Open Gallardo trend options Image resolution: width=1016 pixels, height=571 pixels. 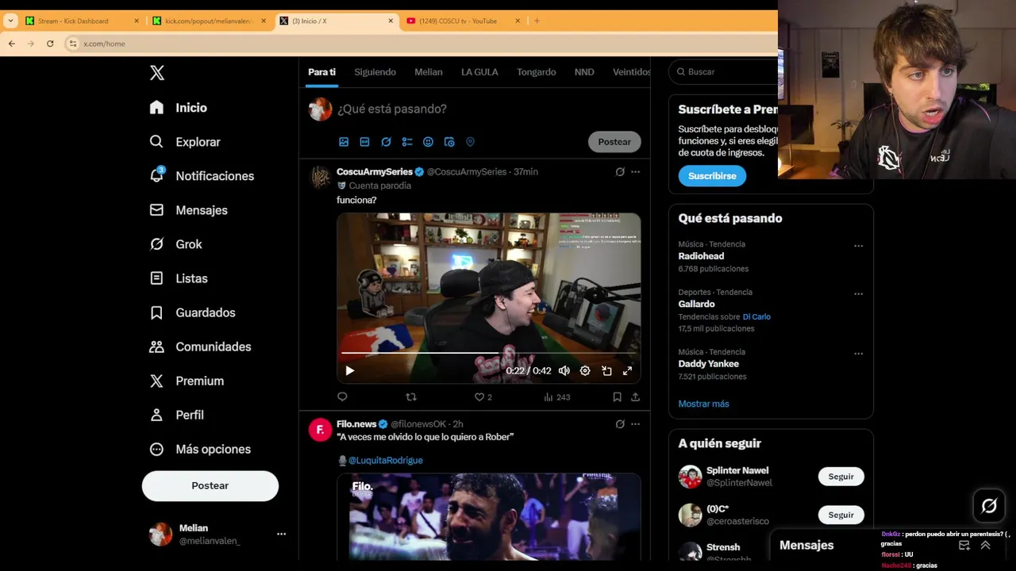pyautogui.click(x=858, y=293)
